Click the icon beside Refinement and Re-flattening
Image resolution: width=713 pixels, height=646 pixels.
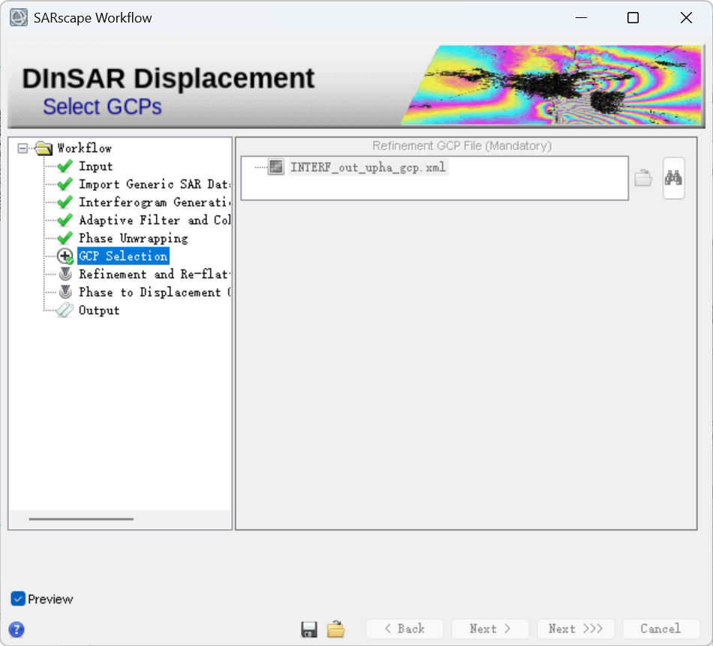coord(65,274)
